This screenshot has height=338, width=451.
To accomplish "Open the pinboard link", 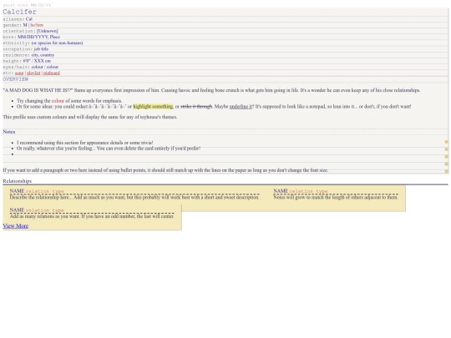I will (52, 73).
